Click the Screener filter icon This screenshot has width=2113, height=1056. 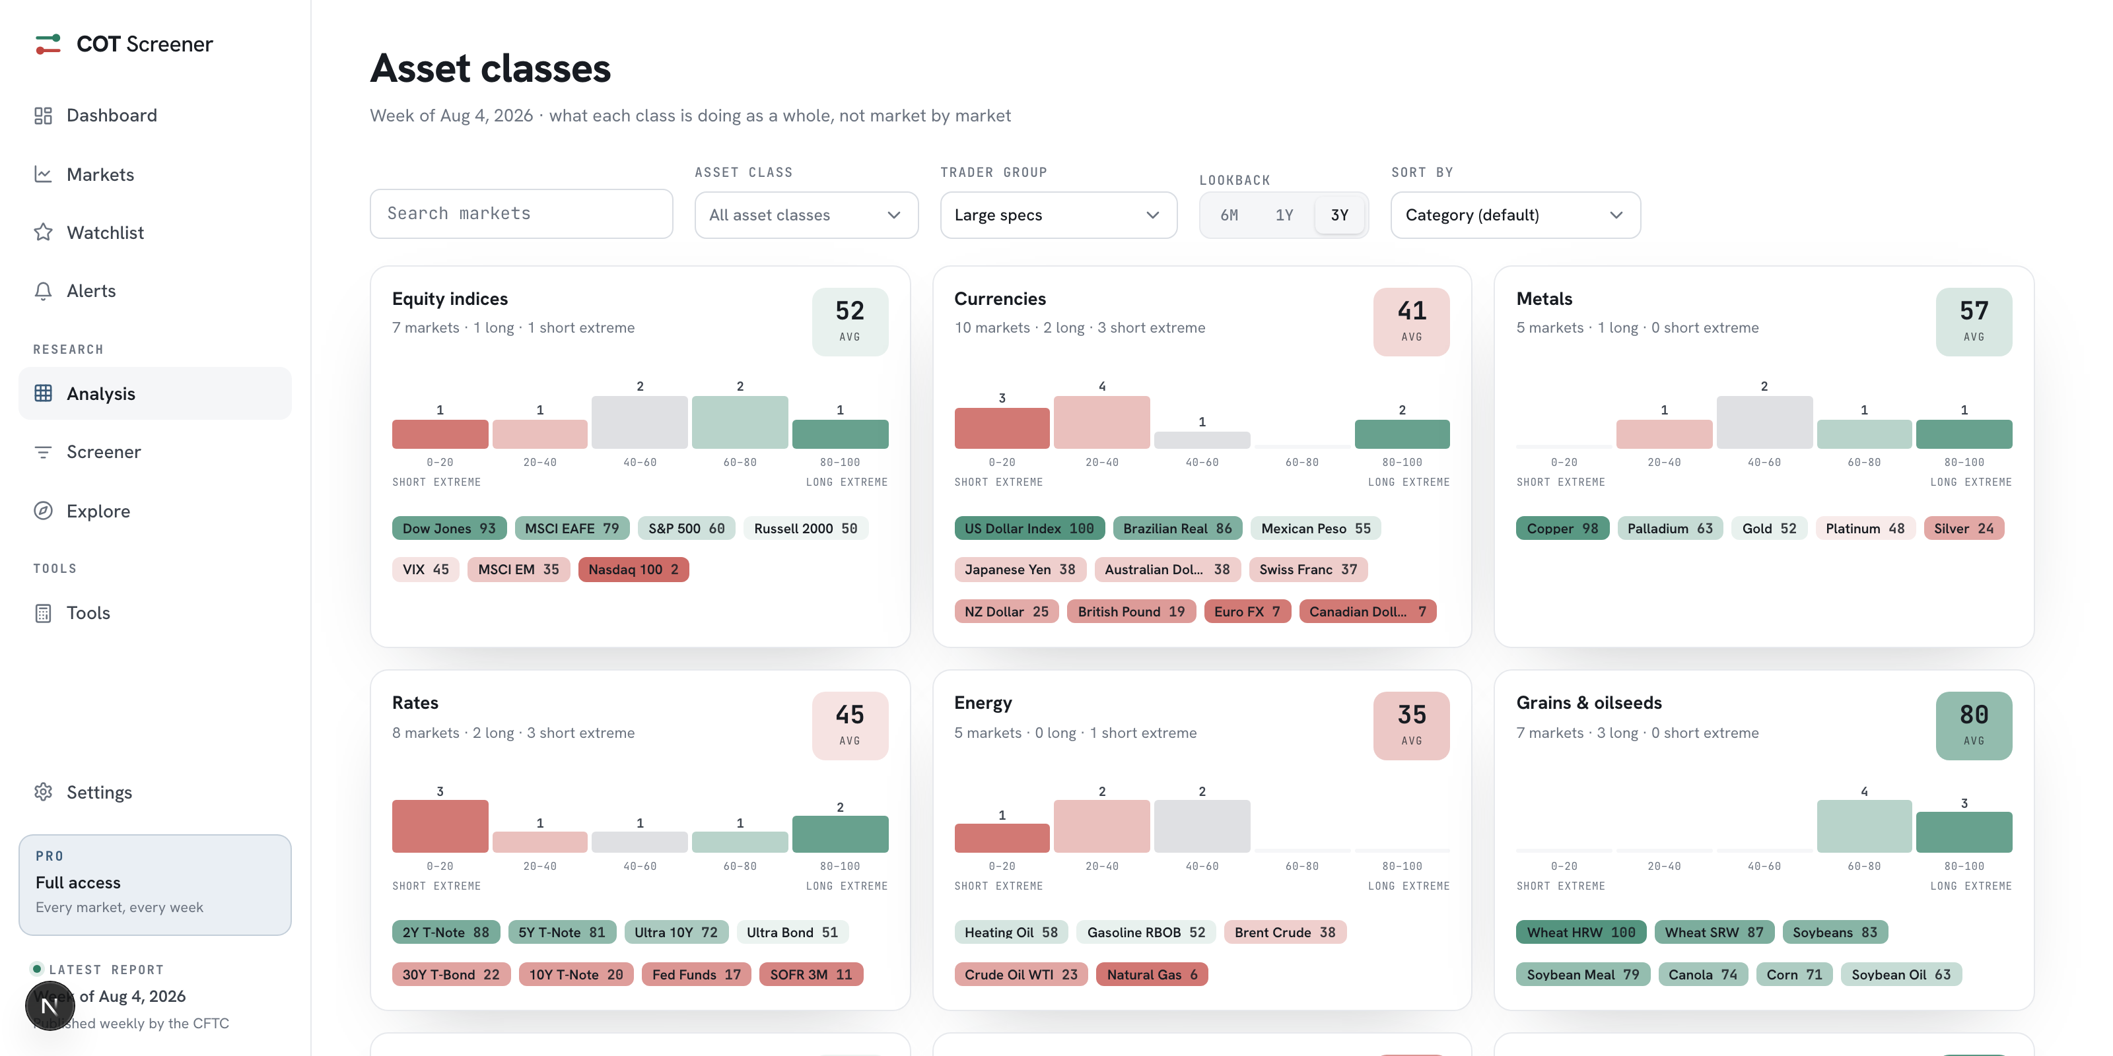44,451
